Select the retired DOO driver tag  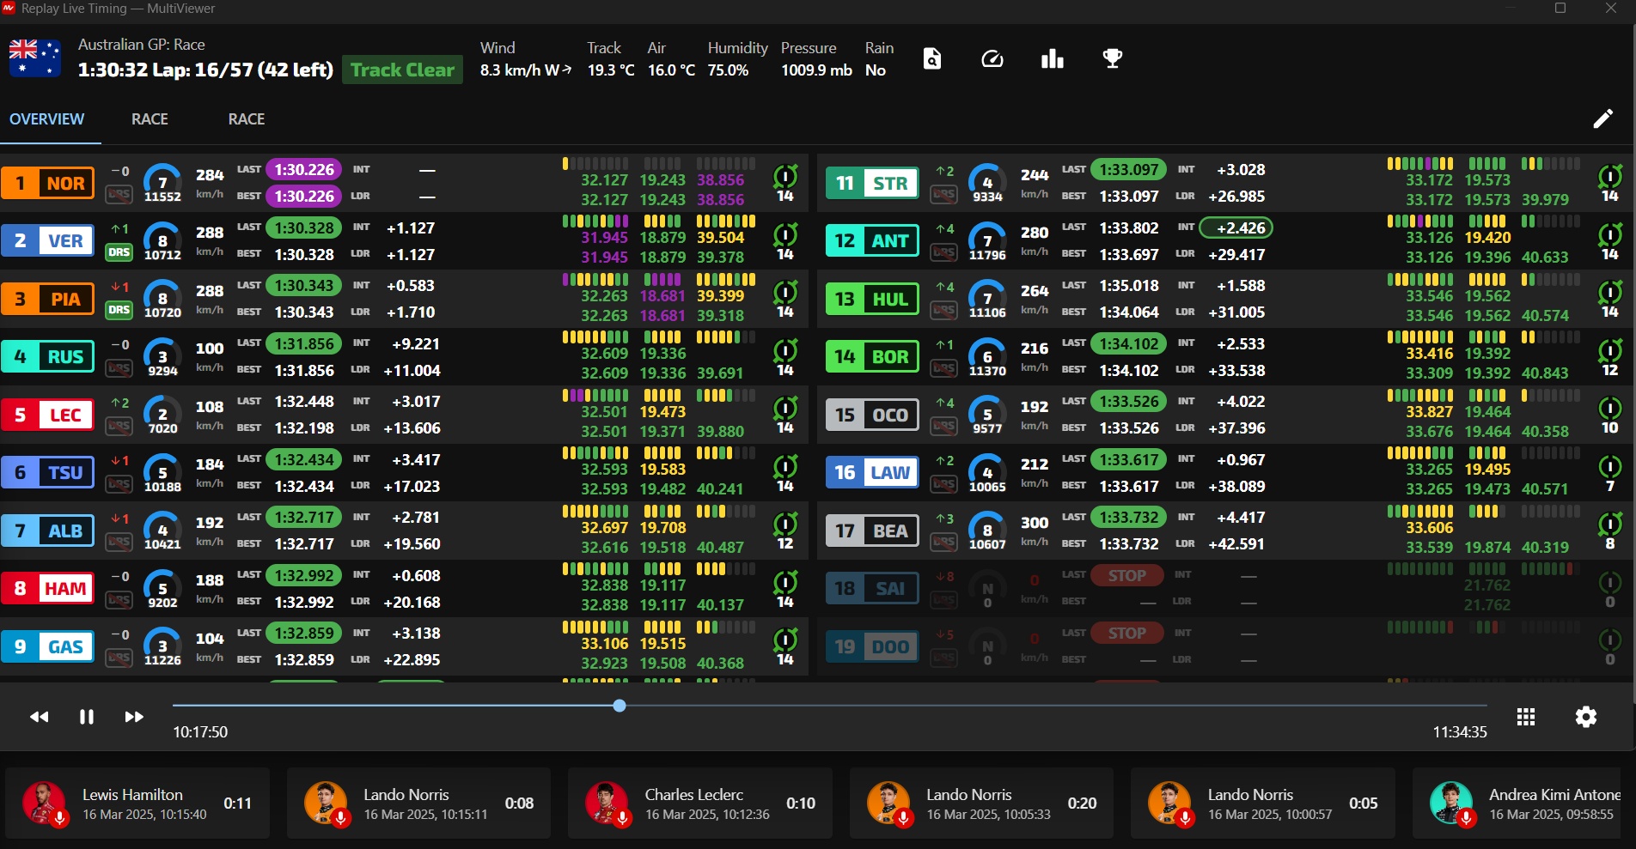point(873,646)
